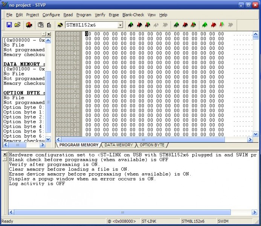Switch to the OPTION BYTE tab

pos(151,145)
